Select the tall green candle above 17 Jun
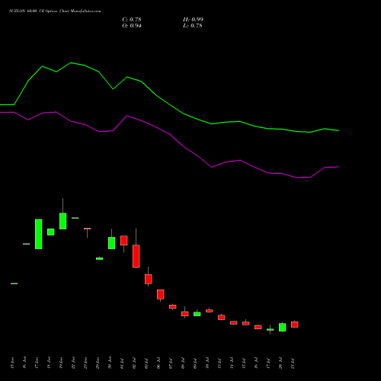Screen dimensions: 381x381 click(39, 234)
